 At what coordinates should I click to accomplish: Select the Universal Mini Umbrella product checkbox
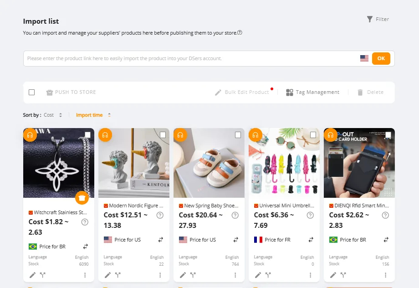313,135
